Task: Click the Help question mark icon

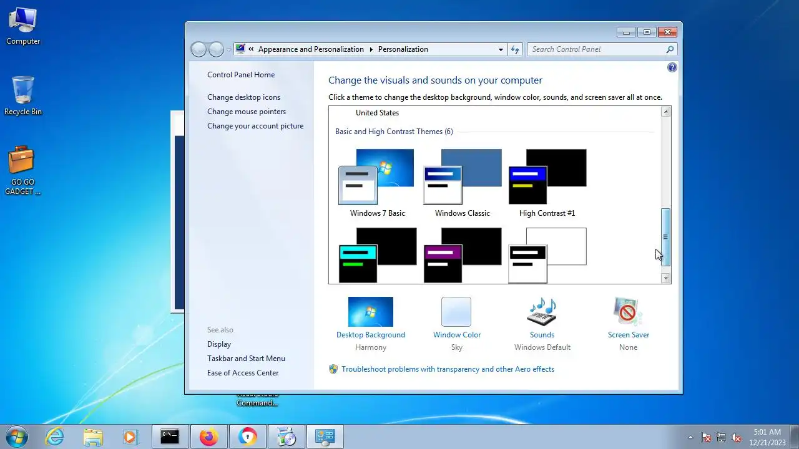Action: pyautogui.click(x=672, y=67)
